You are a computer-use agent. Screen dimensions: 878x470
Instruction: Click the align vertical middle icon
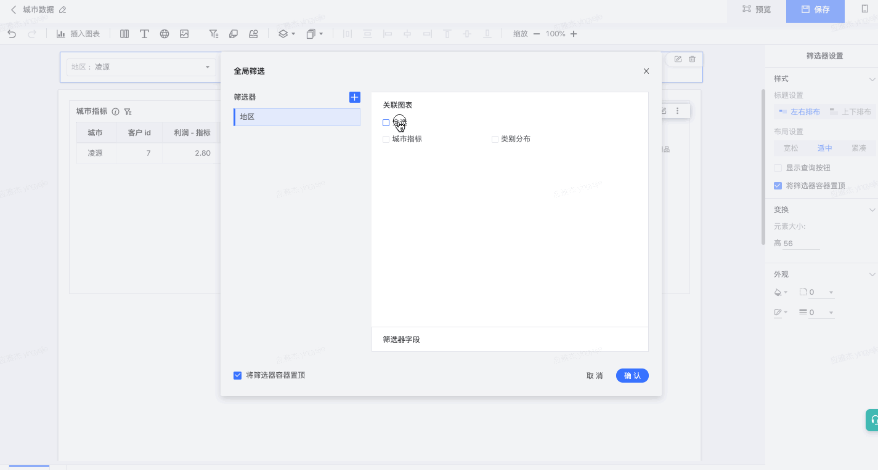click(467, 34)
